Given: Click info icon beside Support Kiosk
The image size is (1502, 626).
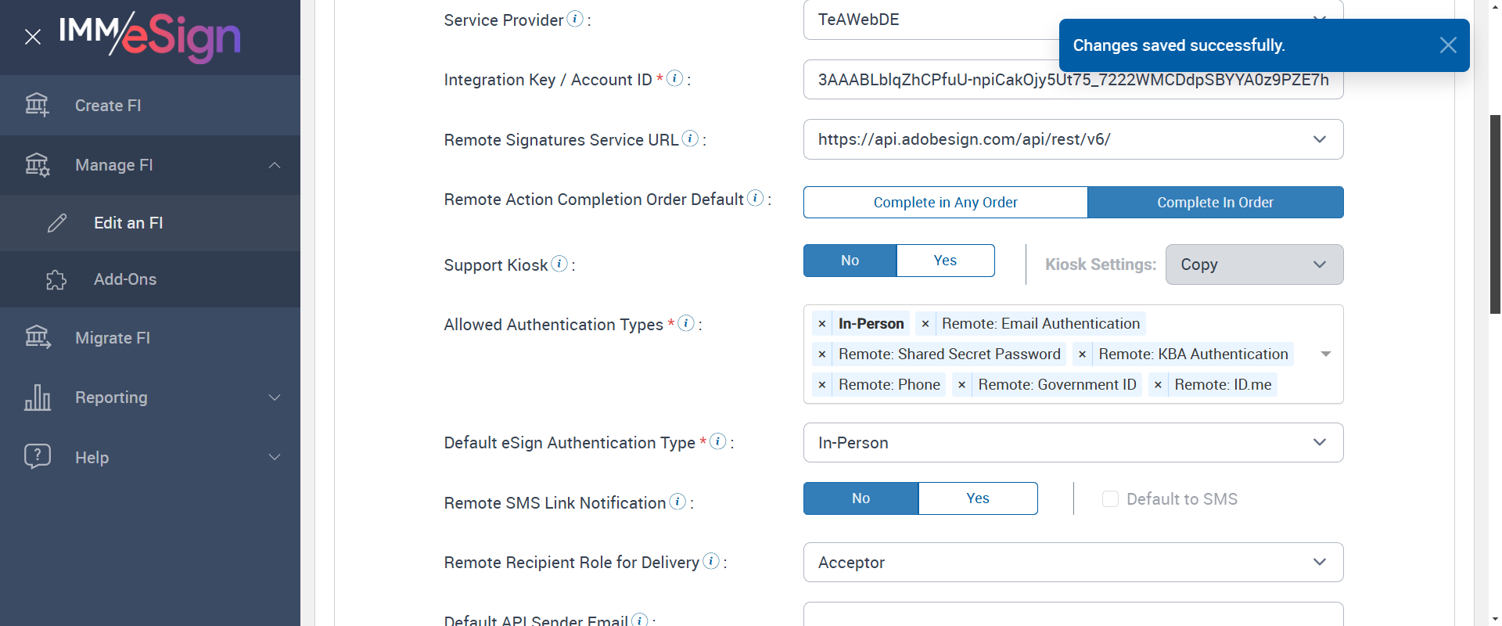Looking at the screenshot, I should click(559, 264).
